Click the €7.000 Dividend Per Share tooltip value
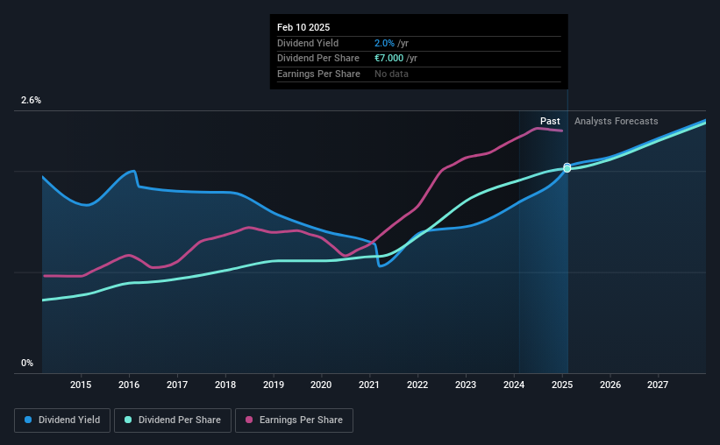The width and height of the screenshot is (720, 445). point(389,59)
